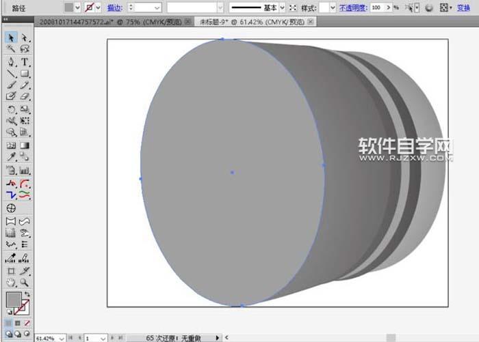Select the Magic Wand tool
Image resolution: width=479 pixels, height=342 pixels.
coord(11,48)
